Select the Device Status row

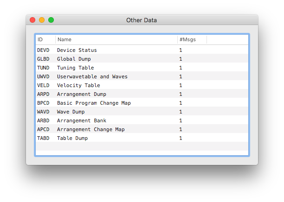coord(77,50)
